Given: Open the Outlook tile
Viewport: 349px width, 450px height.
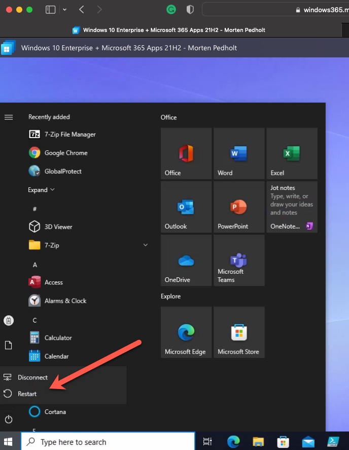Looking at the screenshot, I should (186, 207).
